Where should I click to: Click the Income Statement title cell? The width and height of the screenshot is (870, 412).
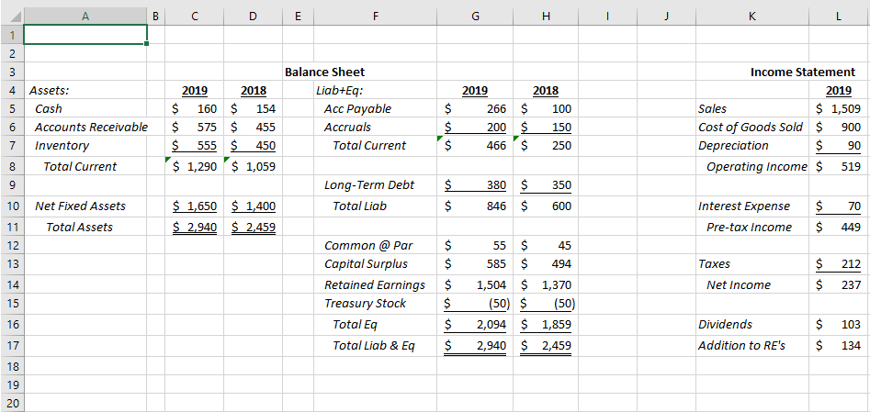803,72
